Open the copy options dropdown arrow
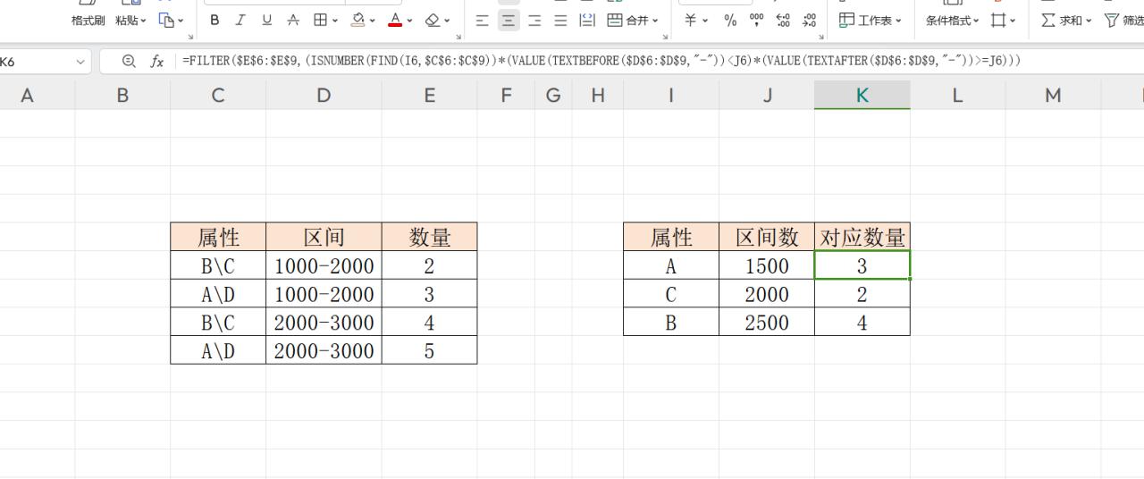The image size is (1144, 479). (181, 20)
